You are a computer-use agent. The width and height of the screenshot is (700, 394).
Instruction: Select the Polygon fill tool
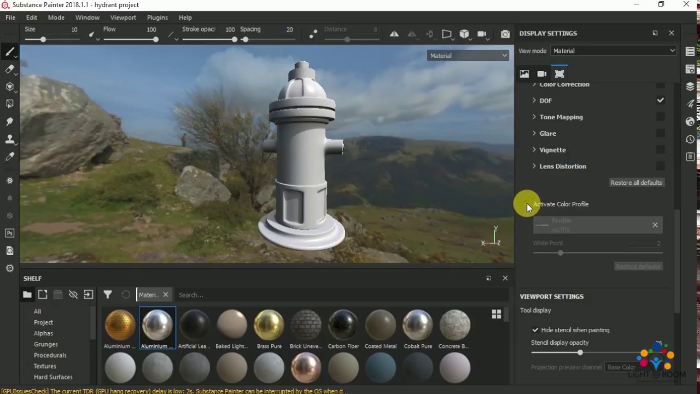(x=9, y=104)
